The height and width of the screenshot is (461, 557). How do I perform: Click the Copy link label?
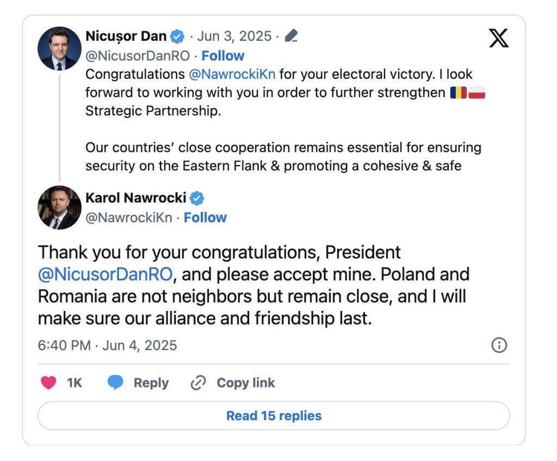point(246,383)
